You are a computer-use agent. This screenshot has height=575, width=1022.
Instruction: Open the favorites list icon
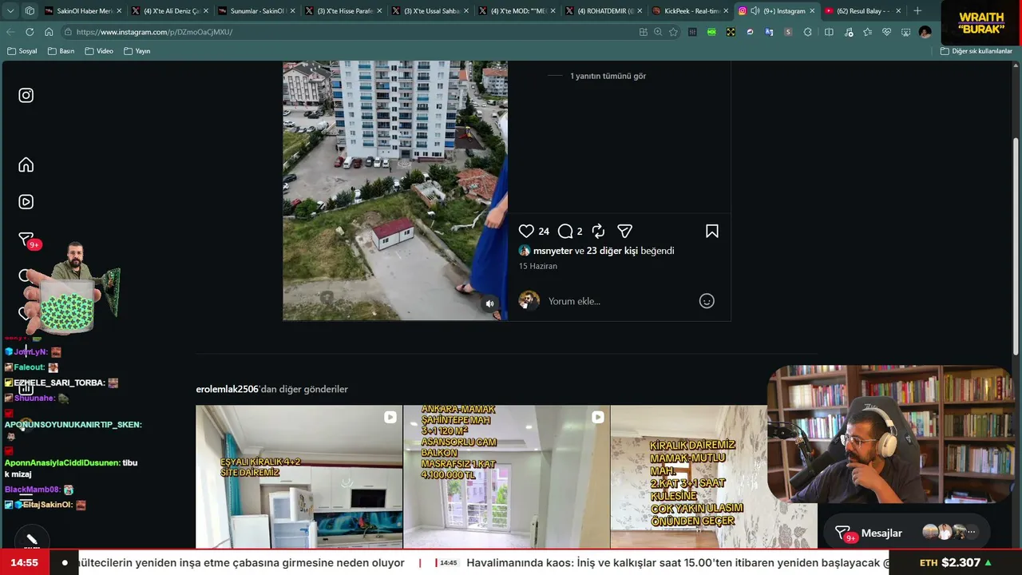coord(867,32)
